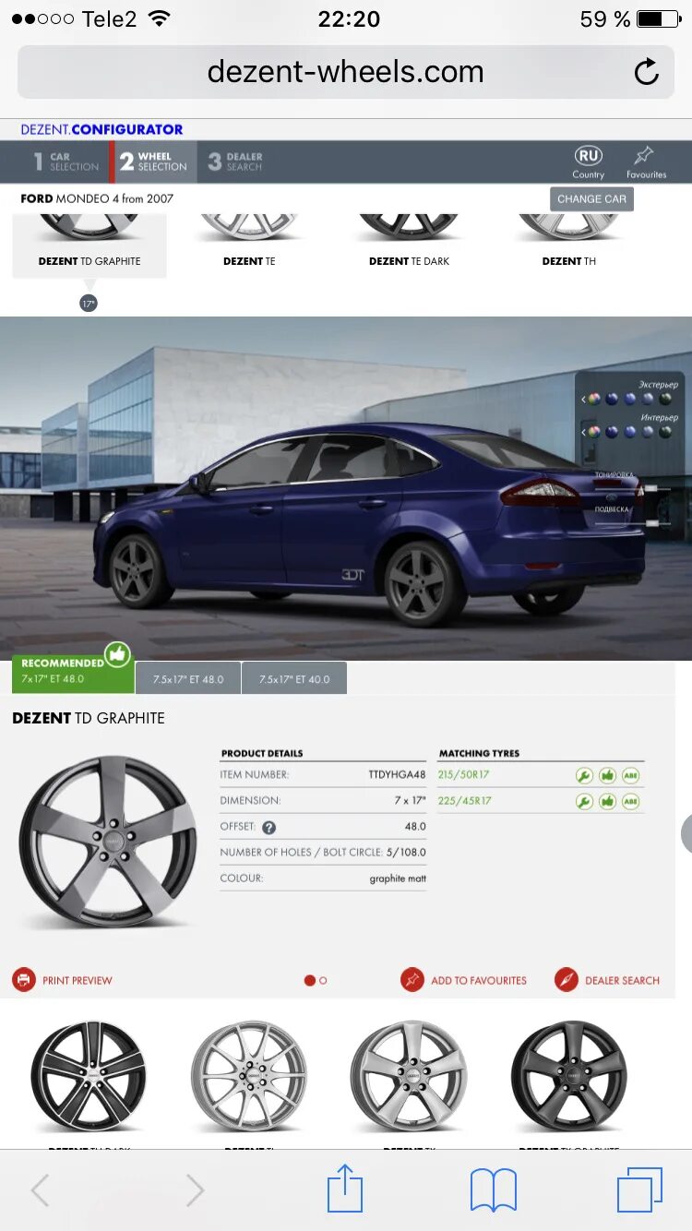Go to step 3 Dealer Search

pos(235,161)
